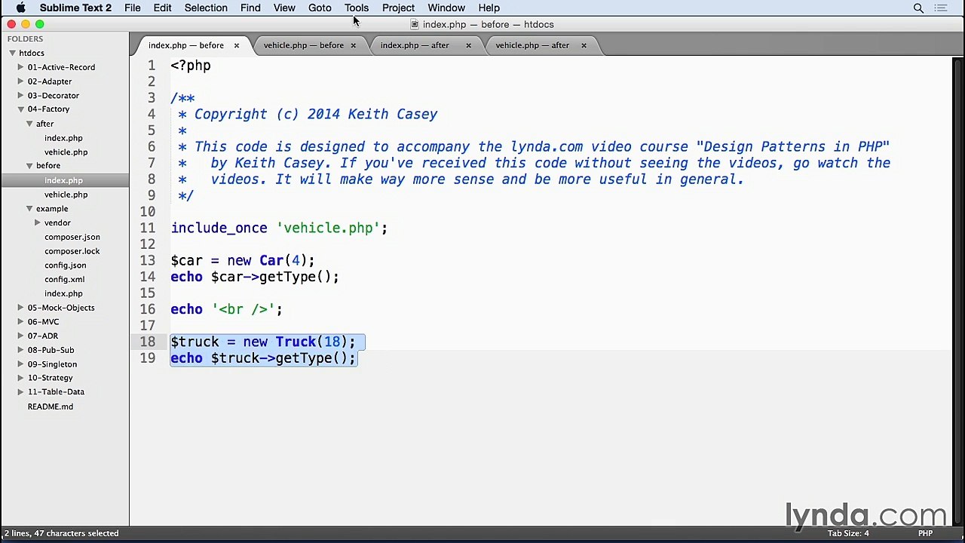The image size is (965, 543).
Task: Collapse the htdocs root folder
Action: [13, 53]
